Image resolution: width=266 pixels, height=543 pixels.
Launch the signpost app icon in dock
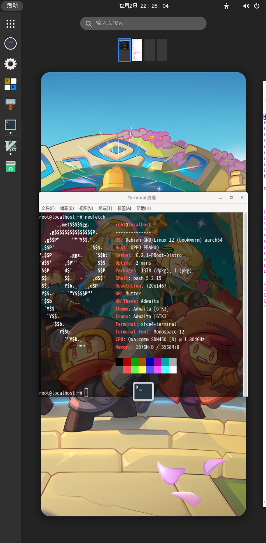(x=10, y=104)
